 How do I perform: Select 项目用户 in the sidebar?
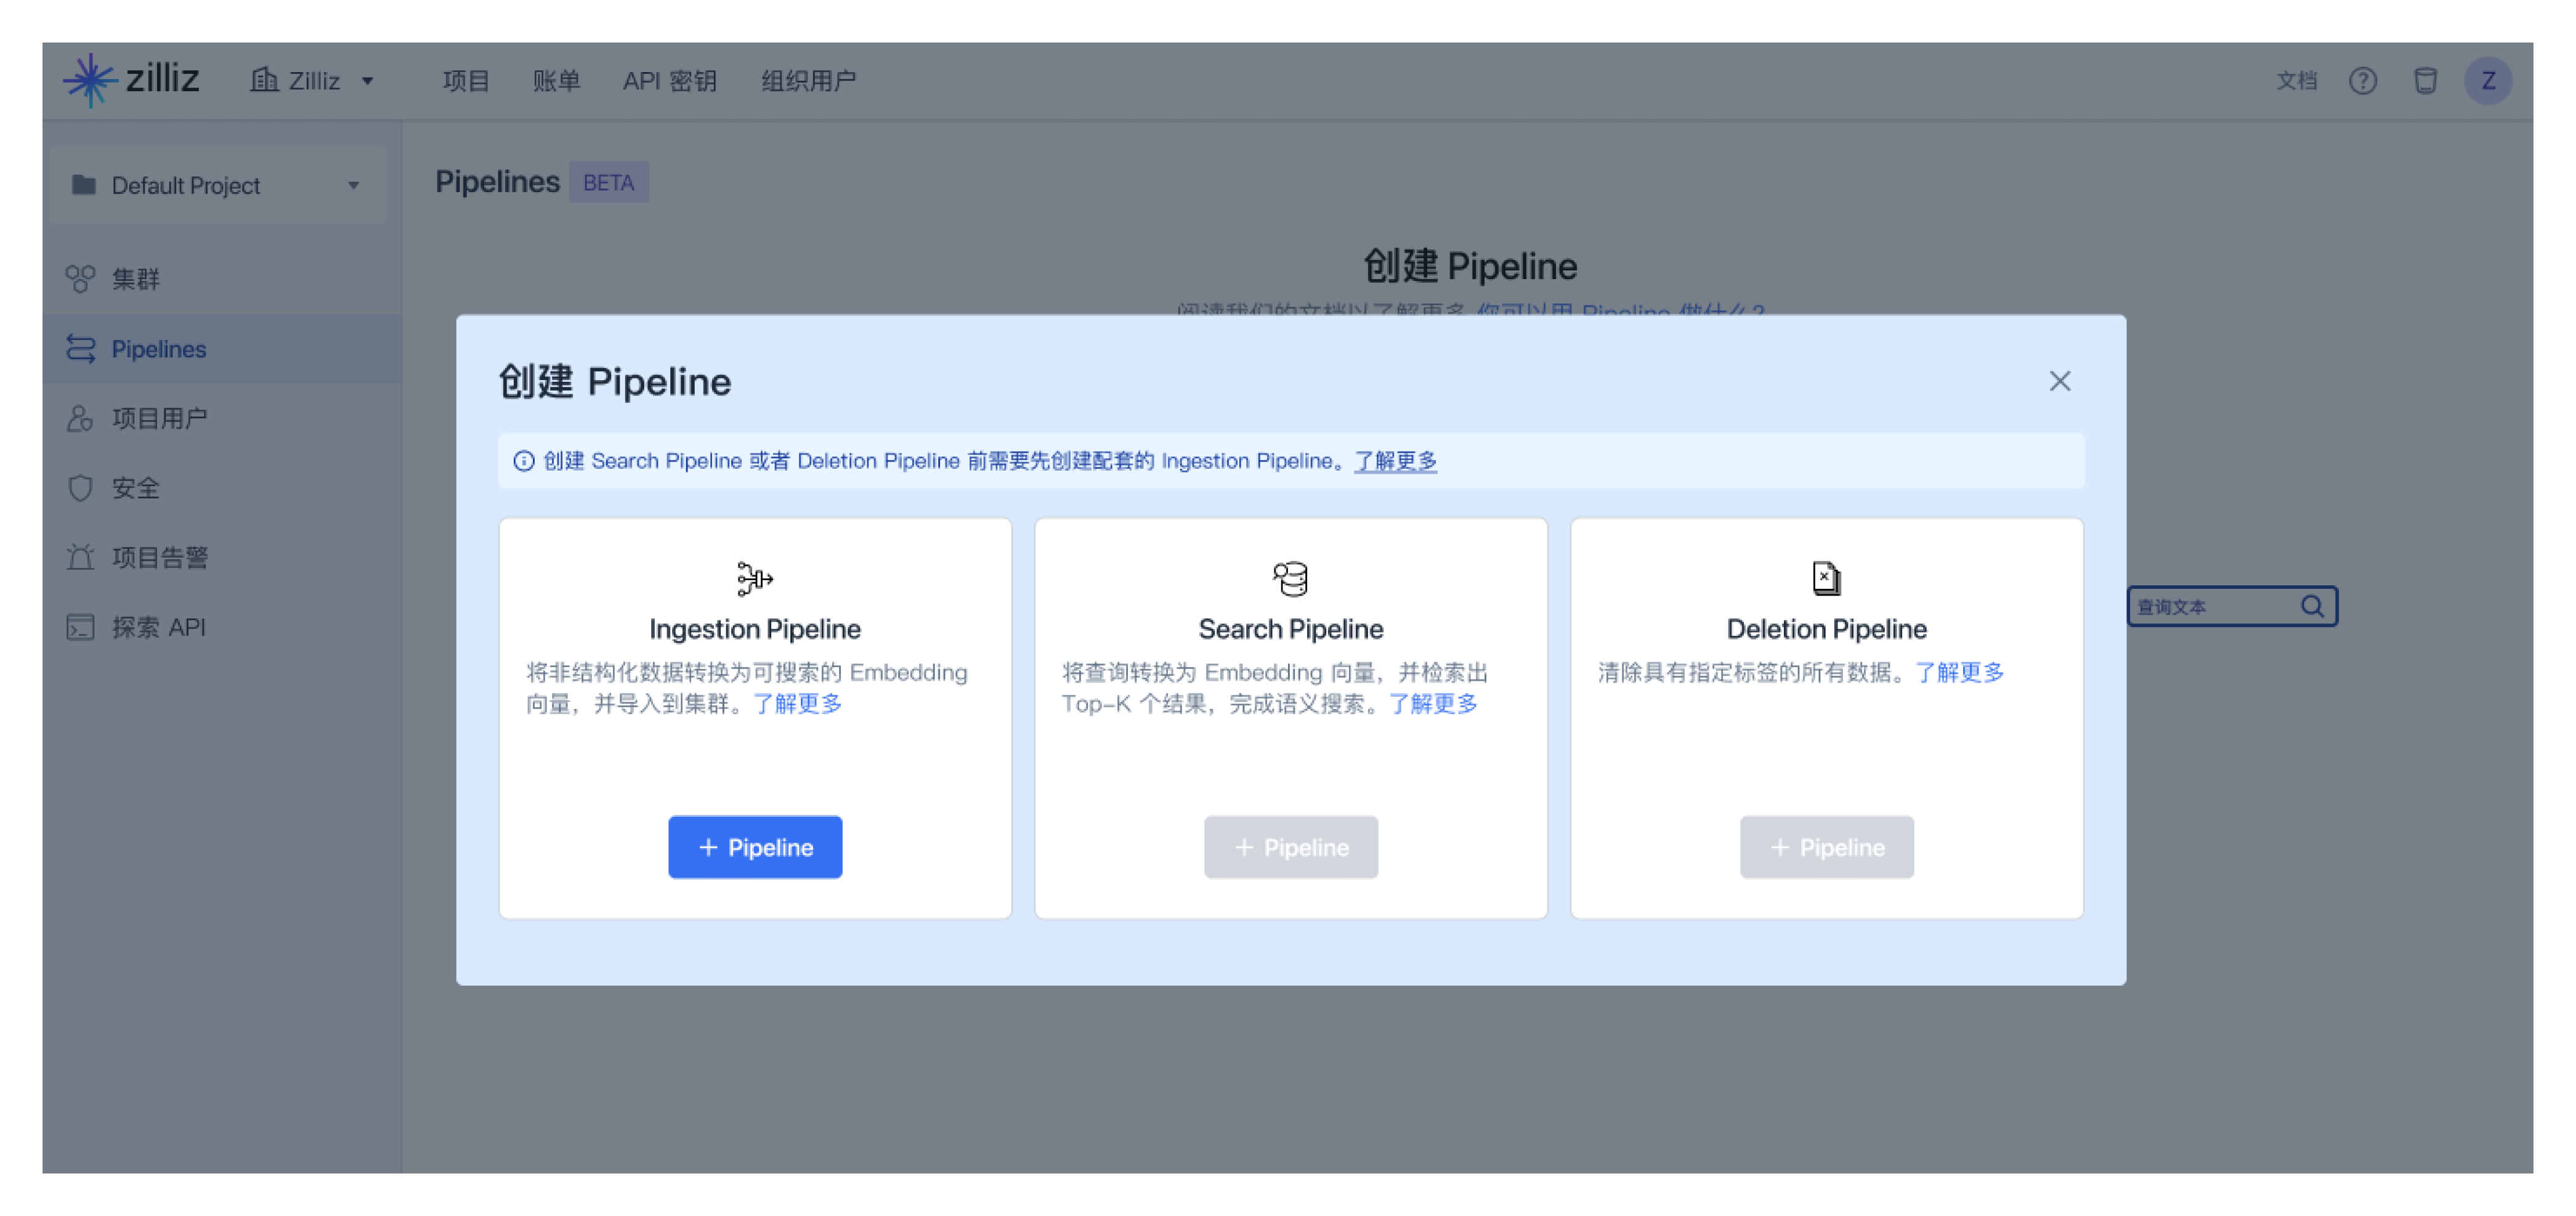click(222, 418)
